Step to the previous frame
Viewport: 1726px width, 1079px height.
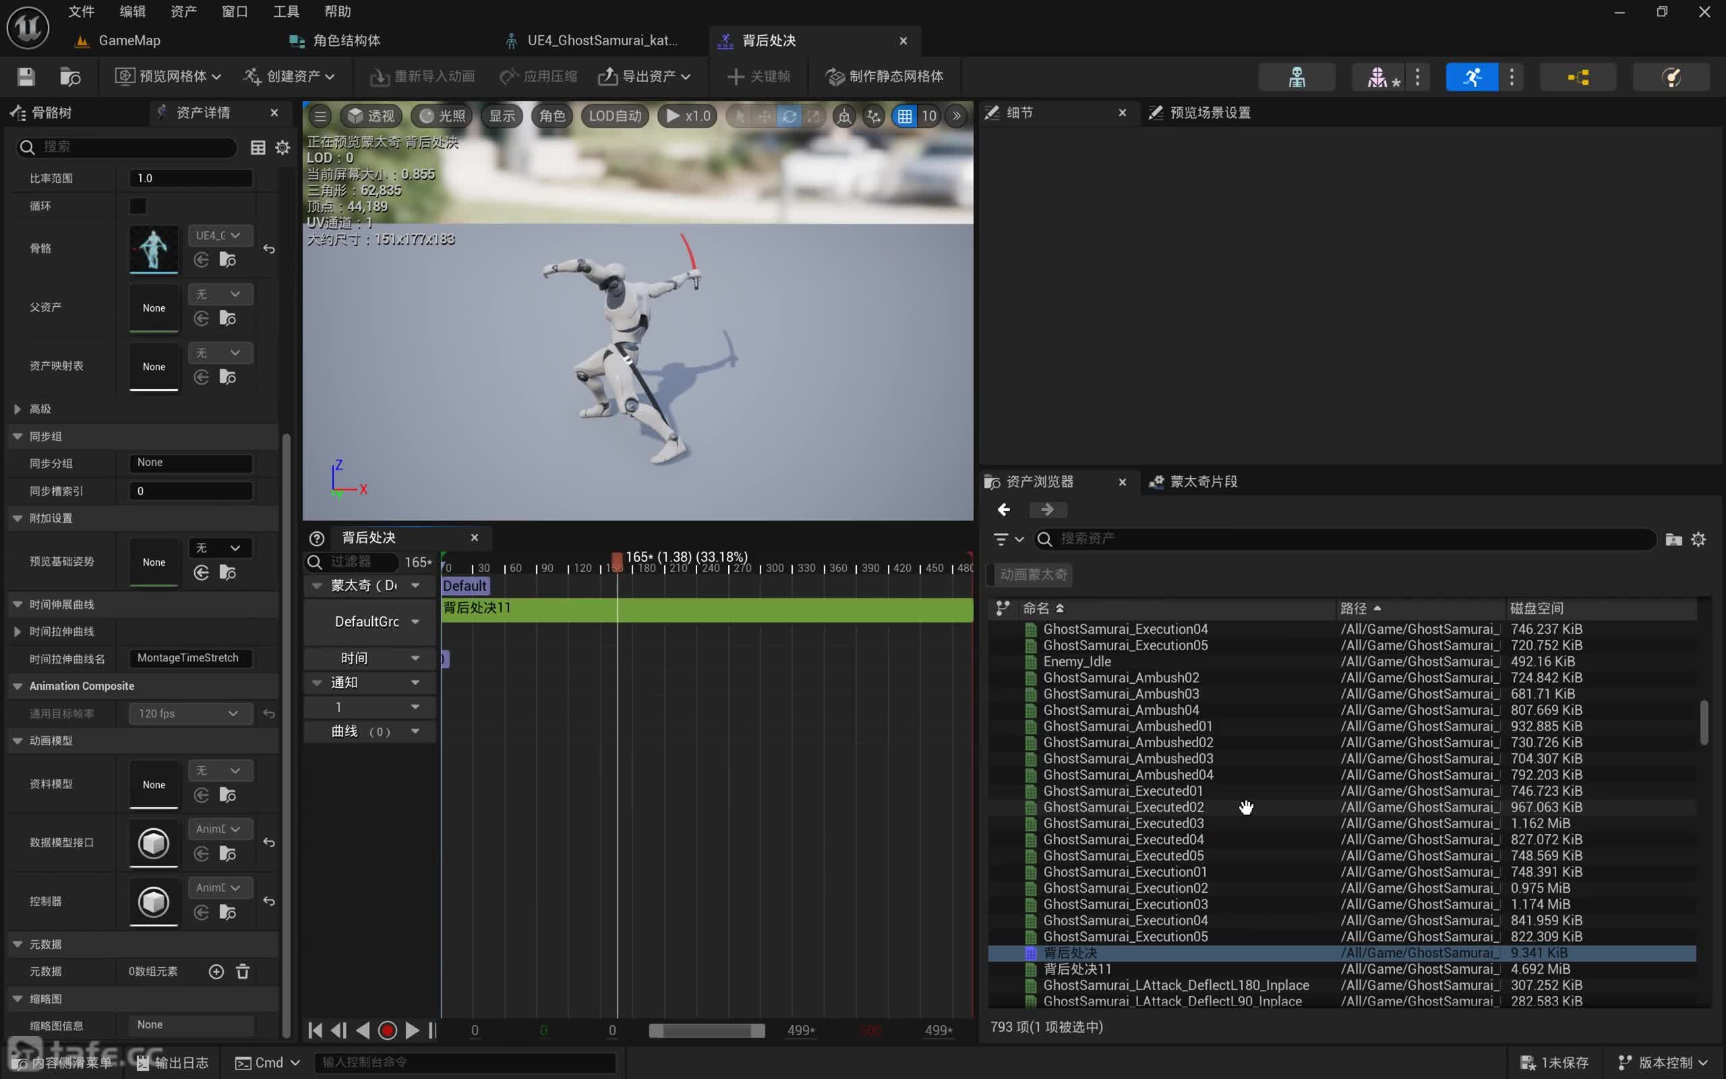click(x=338, y=1030)
